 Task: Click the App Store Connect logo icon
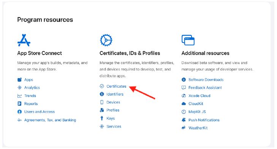click(x=24, y=40)
